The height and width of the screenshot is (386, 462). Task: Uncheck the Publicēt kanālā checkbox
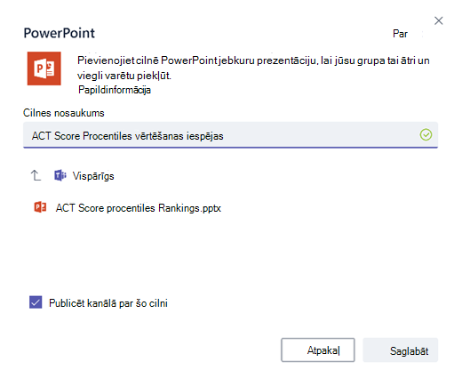click(x=36, y=302)
